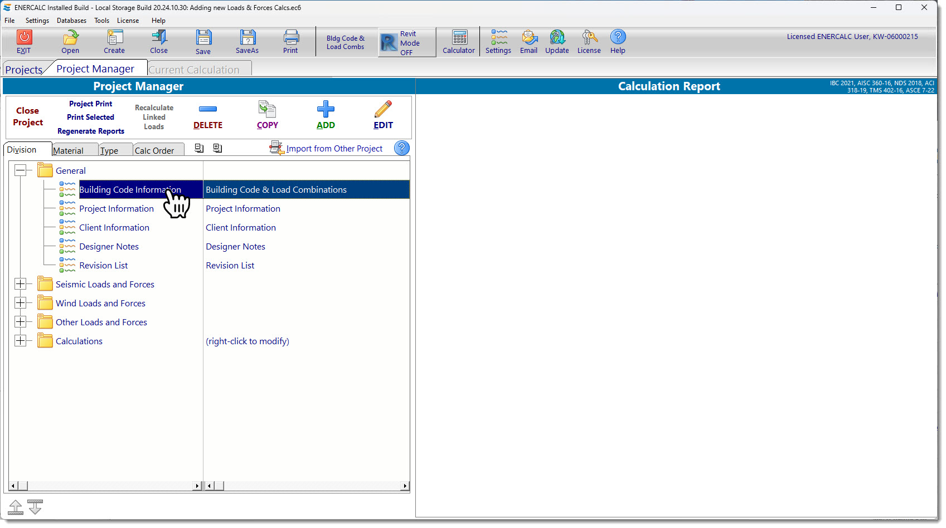This screenshot has height=528, width=946.
Task: Click the Close Project button
Action: click(x=27, y=116)
